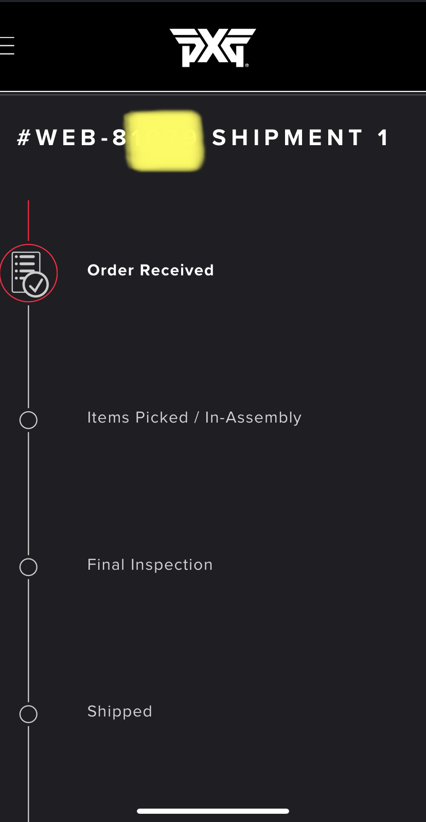Click the Final Inspection label
This screenshot has height=822, width=426.
coord(150,565)
